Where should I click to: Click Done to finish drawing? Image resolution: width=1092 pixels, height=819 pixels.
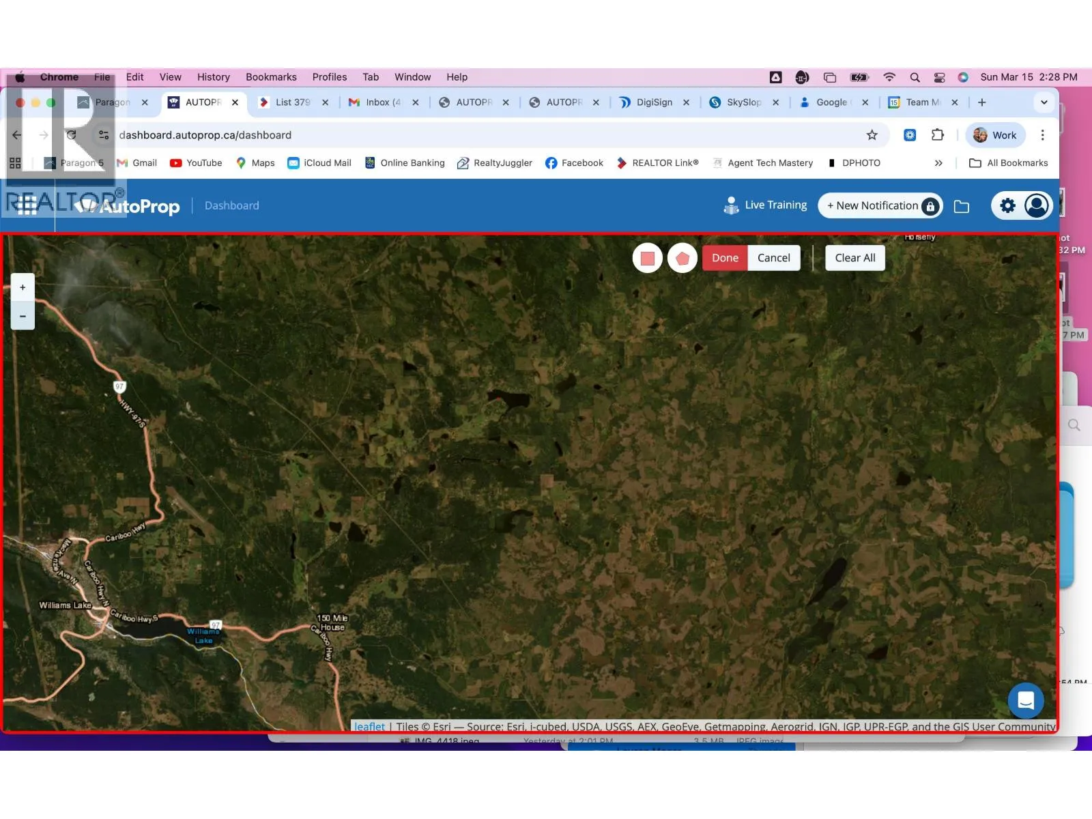725,258
